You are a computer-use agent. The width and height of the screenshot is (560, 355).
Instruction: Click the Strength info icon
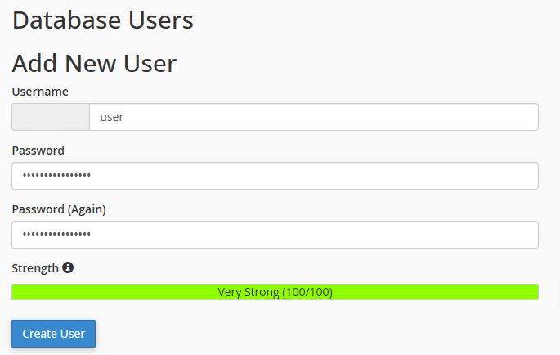pyautogui.click(x=68, y=267)
